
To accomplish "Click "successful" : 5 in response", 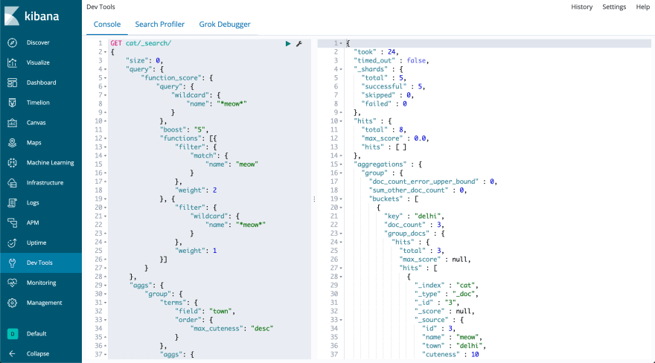I will (x=393, y=86).
